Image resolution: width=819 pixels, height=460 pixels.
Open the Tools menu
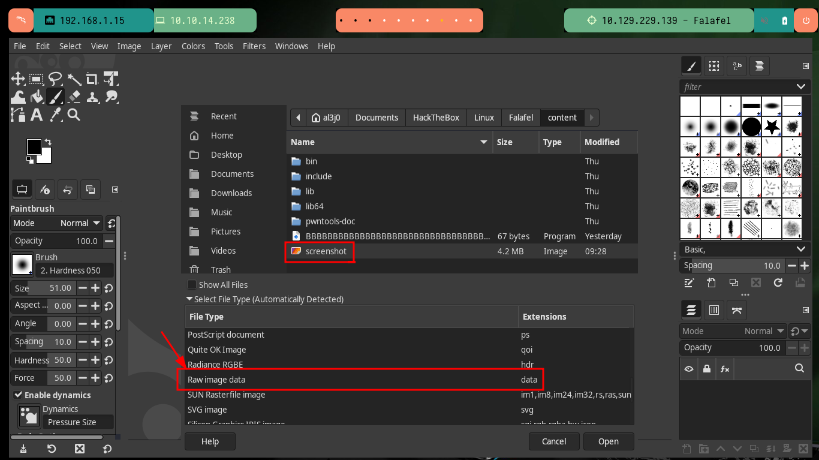pyautogui.click(x=224, y=46)
